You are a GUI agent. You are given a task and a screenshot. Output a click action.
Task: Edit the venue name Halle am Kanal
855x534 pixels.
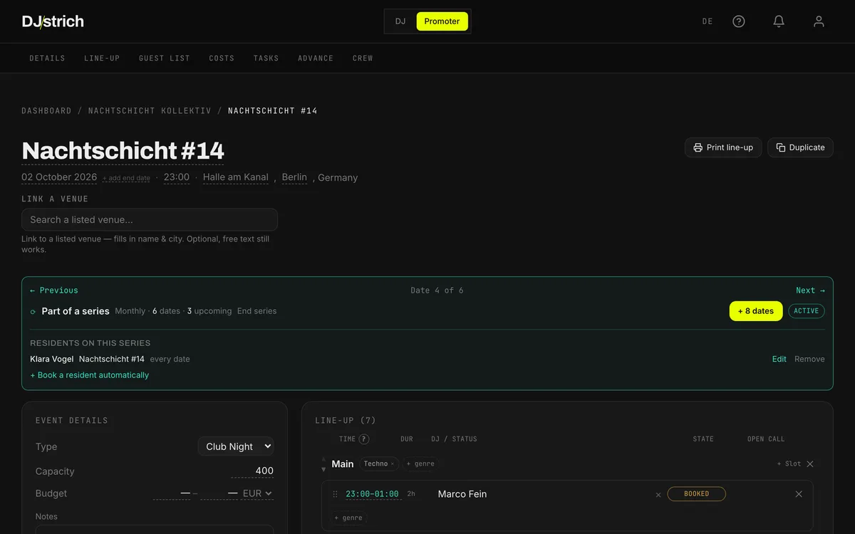(x=236, y=177)
